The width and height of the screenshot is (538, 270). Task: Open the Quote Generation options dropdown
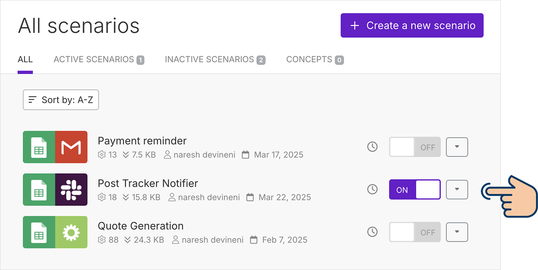click(457, 232)
